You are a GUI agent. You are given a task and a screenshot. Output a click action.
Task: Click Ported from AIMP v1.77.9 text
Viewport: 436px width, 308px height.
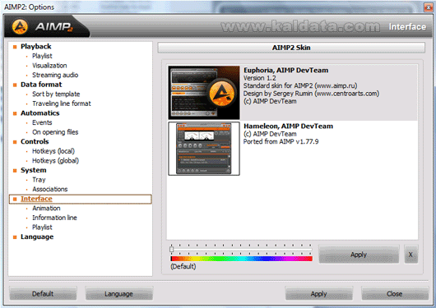(x=281, y=141)
